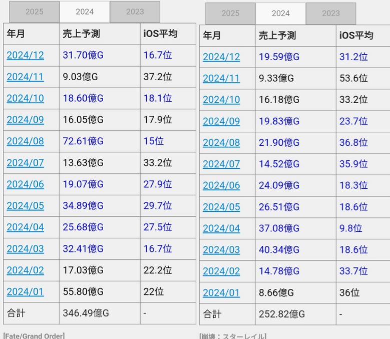Viewport: 390px width, 339px height.
Task: Open 2024/08 link in Star Rail table
Action: pos(221,143)
